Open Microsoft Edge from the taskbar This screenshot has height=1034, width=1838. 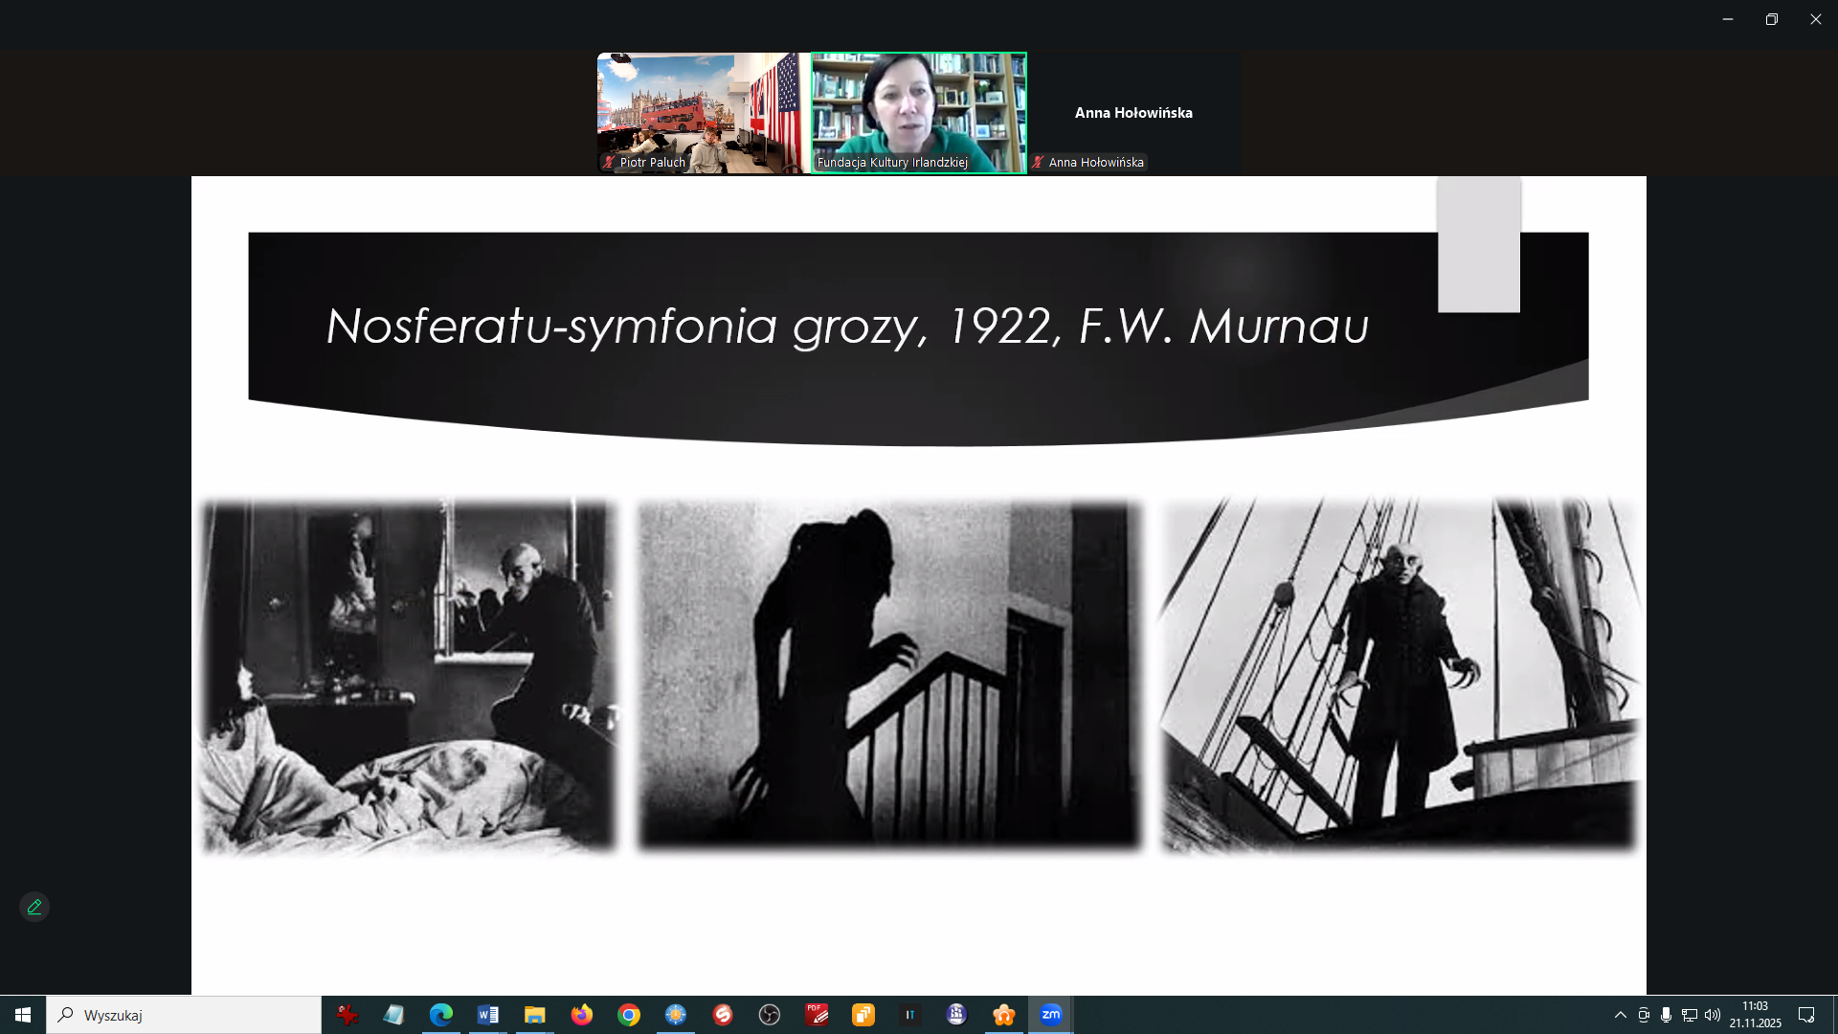441,1015
